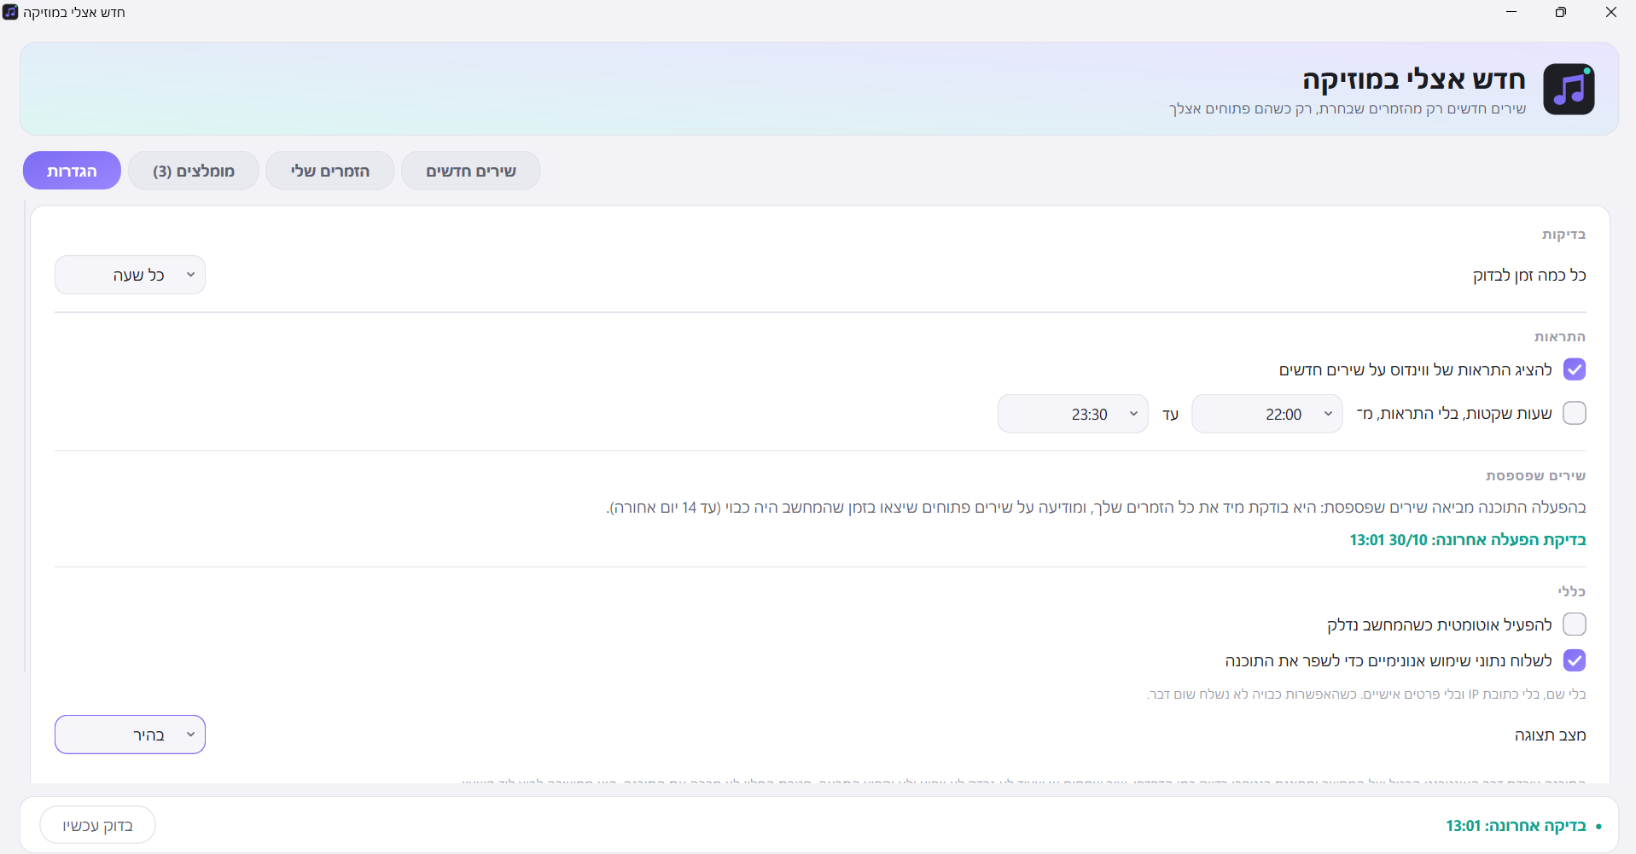1636x854 pixels.
Task: Click the small app icon in the title bar
Action: click(10, 12)
